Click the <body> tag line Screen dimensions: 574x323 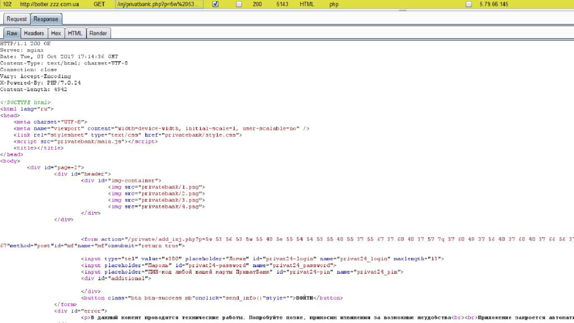pos(10,161)
